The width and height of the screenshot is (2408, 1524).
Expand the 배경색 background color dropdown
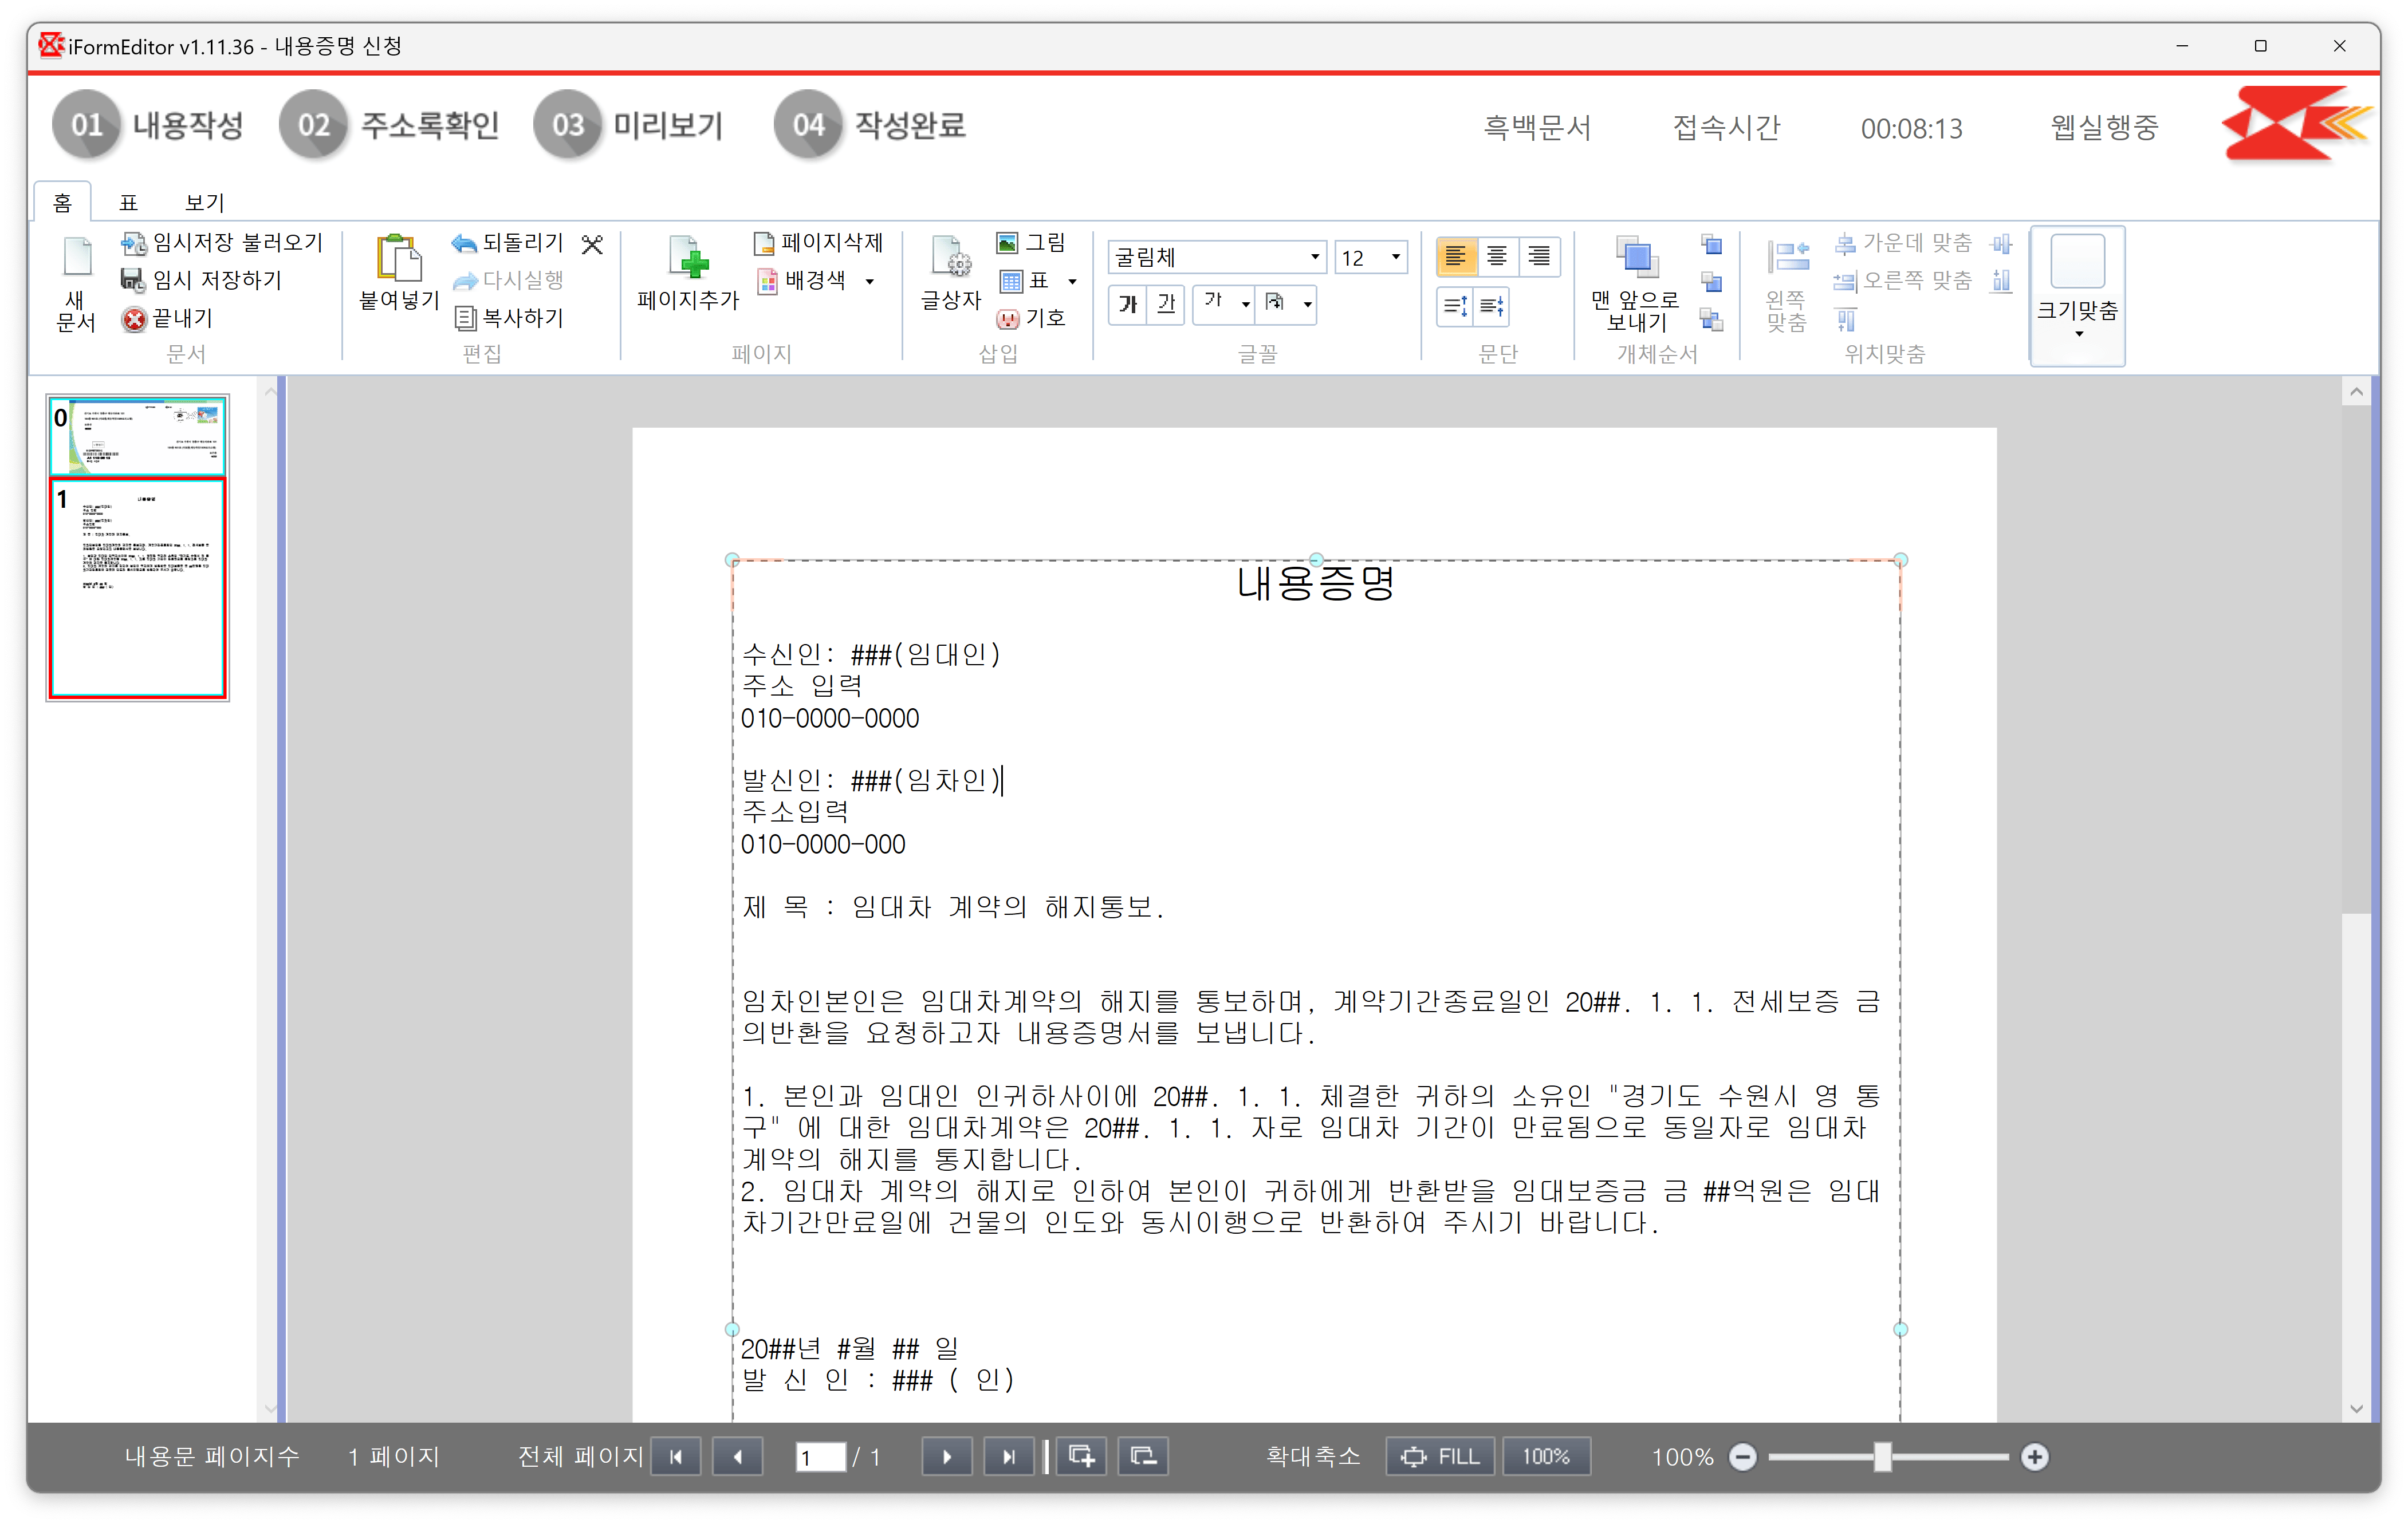point(870,282)
